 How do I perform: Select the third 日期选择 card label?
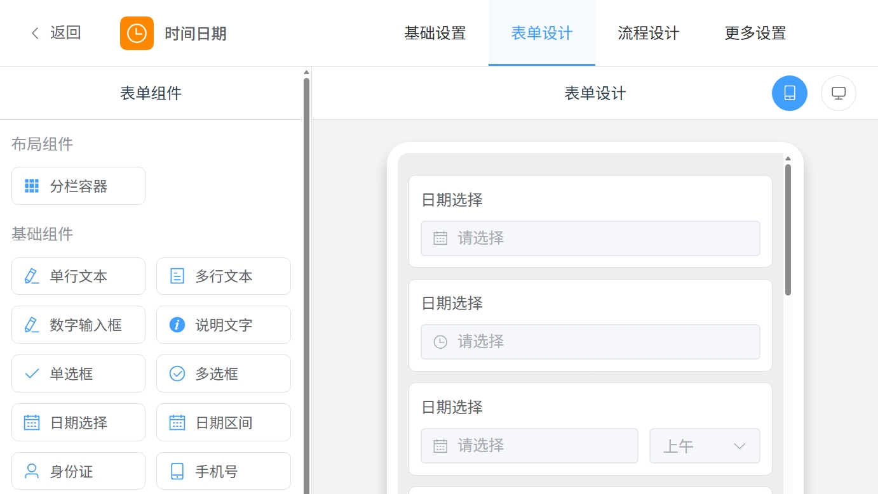pos(452,406)
